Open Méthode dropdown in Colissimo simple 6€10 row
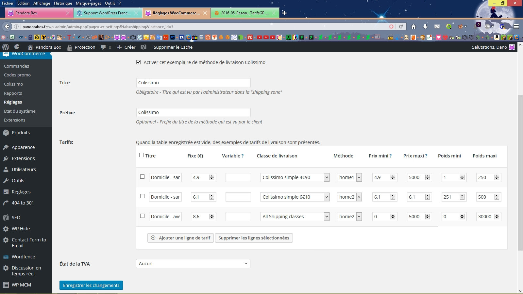The width and height of the screenshot is (523, 294). (349, 197)
